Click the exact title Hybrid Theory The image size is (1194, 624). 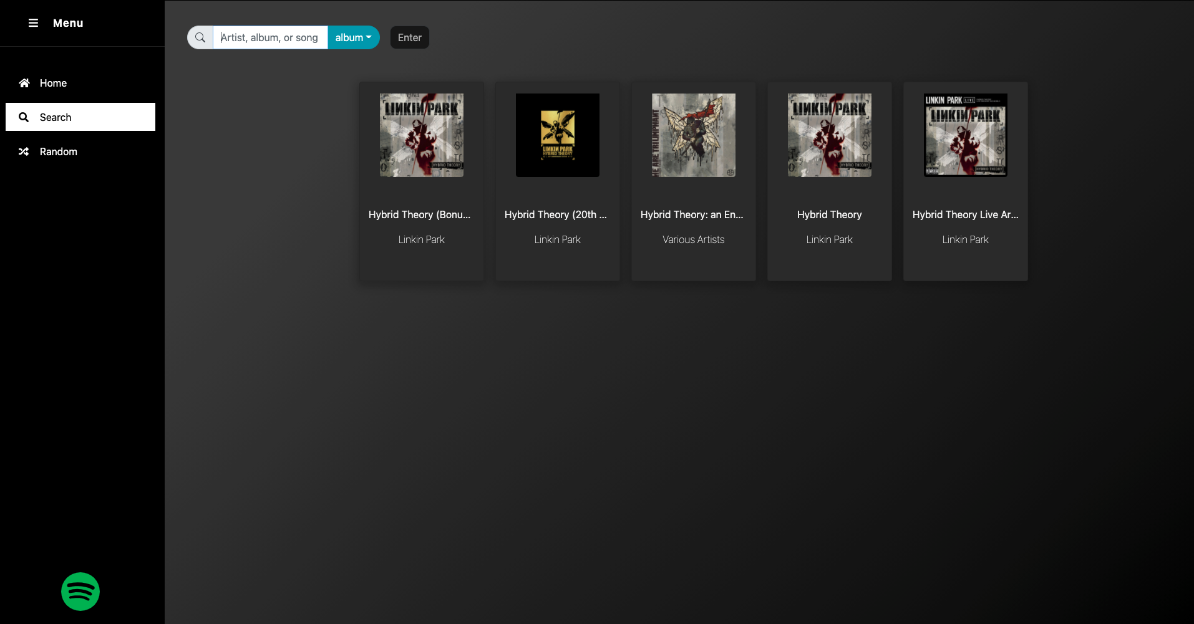pyautogui.click(x=830, y=214)
